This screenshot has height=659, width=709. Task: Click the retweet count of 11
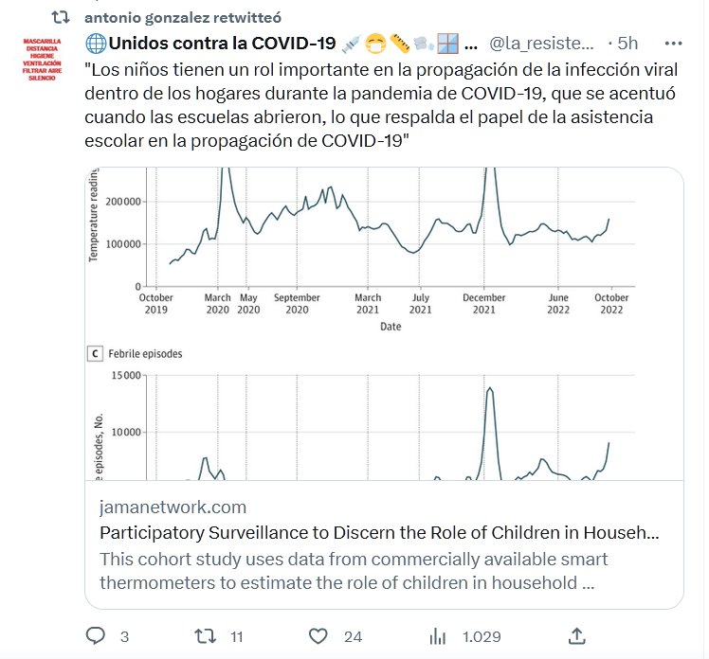click(238, 636)
